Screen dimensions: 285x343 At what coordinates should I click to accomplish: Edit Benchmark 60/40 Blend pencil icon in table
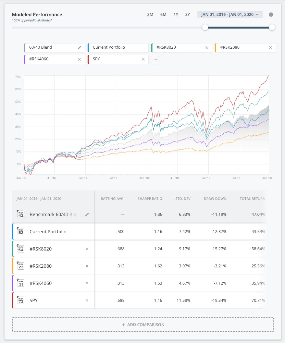(x=87, y=214)
